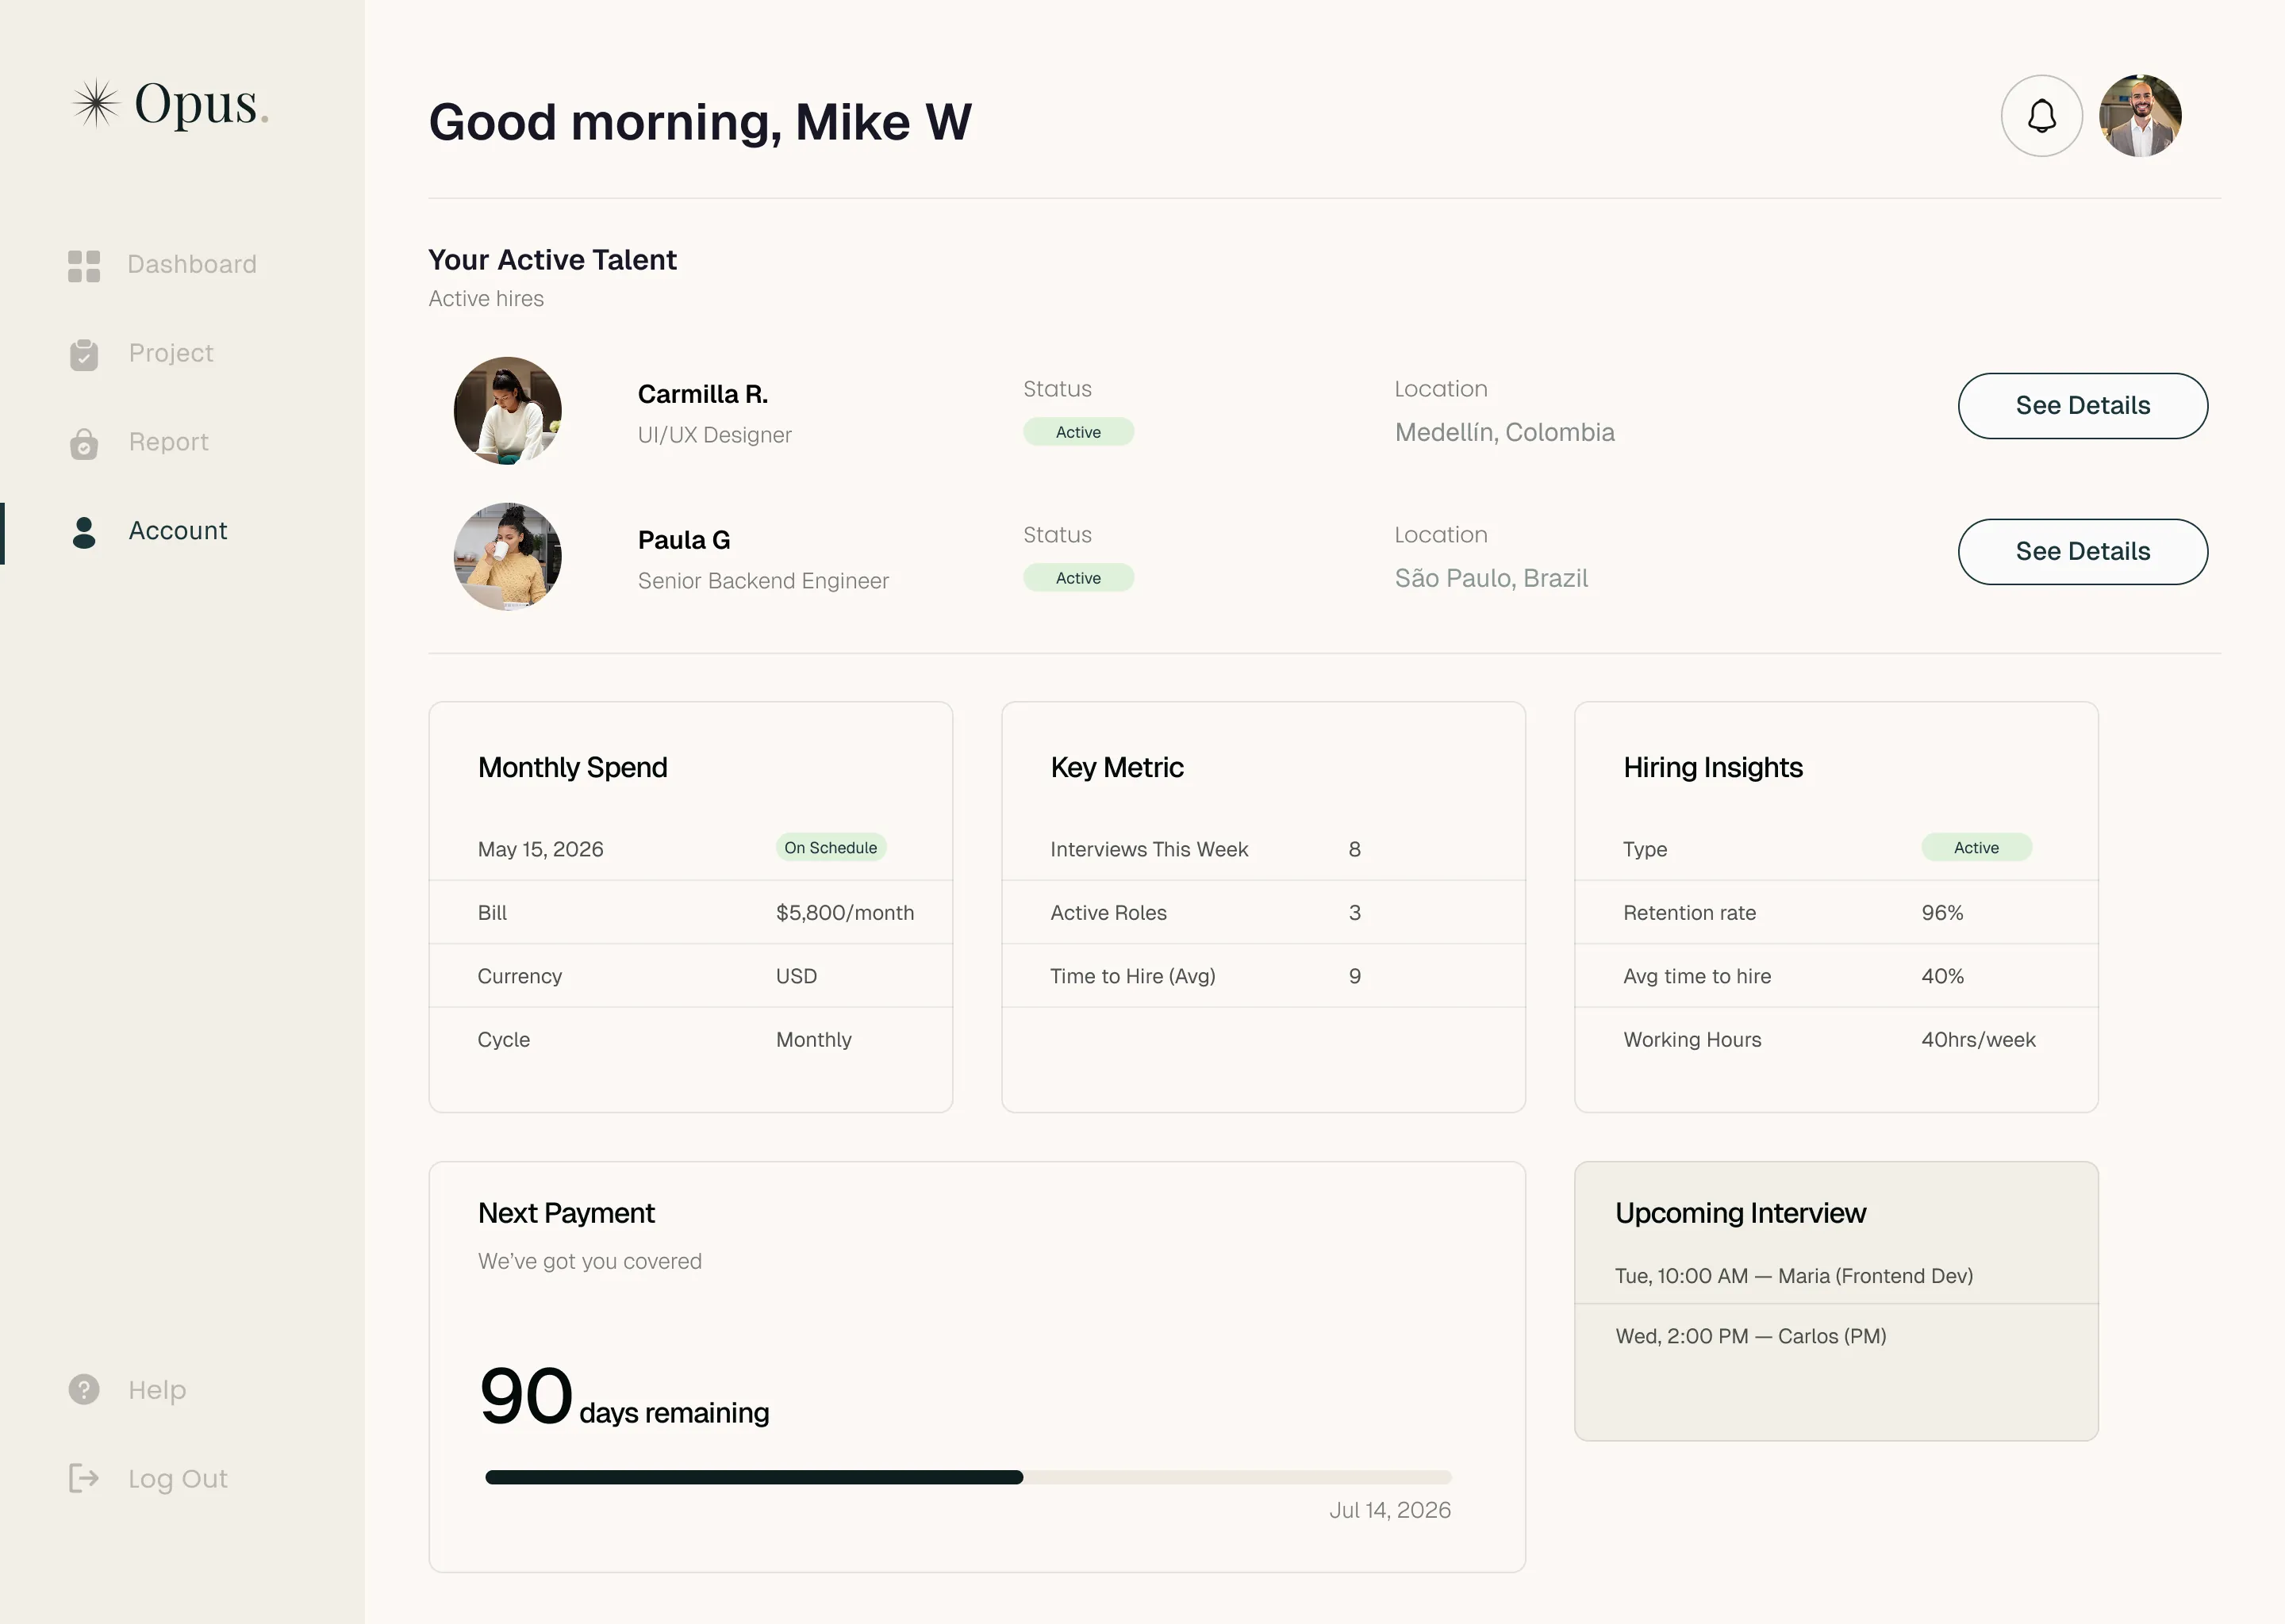This screenshot has height=1624, width=2285.
Task: Click the May 15, 2026 date
Action: (540, 849)
